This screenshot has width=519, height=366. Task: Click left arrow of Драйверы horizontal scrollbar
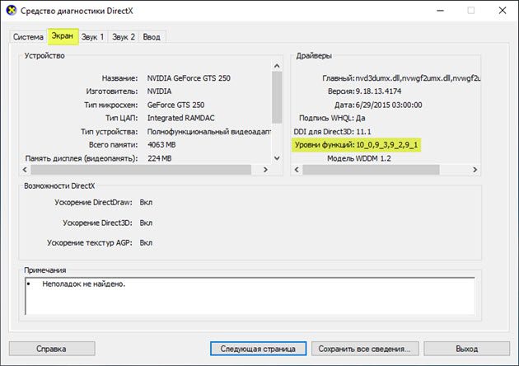pyautogui.click(x=297, y=170)
